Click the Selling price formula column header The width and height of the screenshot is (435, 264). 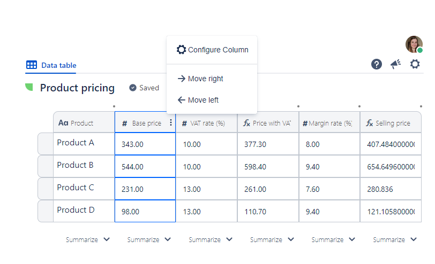pyautogui.click(x=391, y=123)
